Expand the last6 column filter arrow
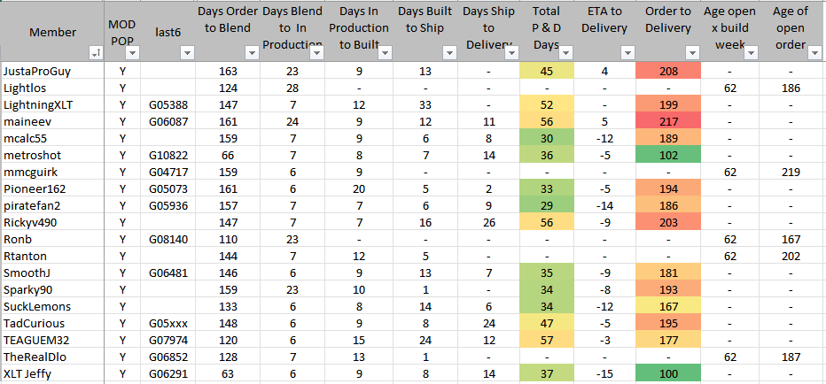The image size is (826, 384). coord(186,54)
